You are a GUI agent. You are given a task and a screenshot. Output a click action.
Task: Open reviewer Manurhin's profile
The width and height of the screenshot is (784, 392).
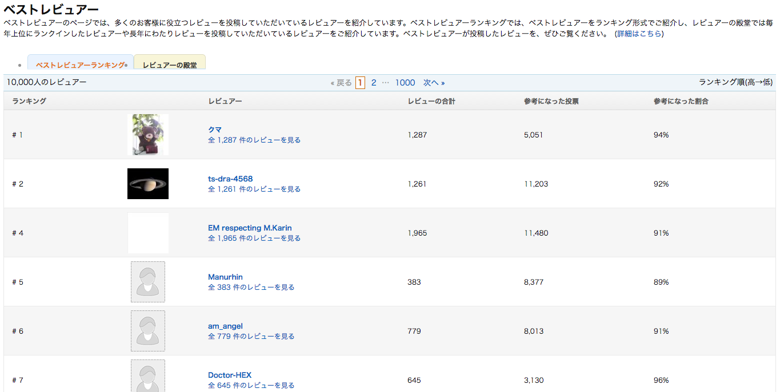click(x=225, y=277)
